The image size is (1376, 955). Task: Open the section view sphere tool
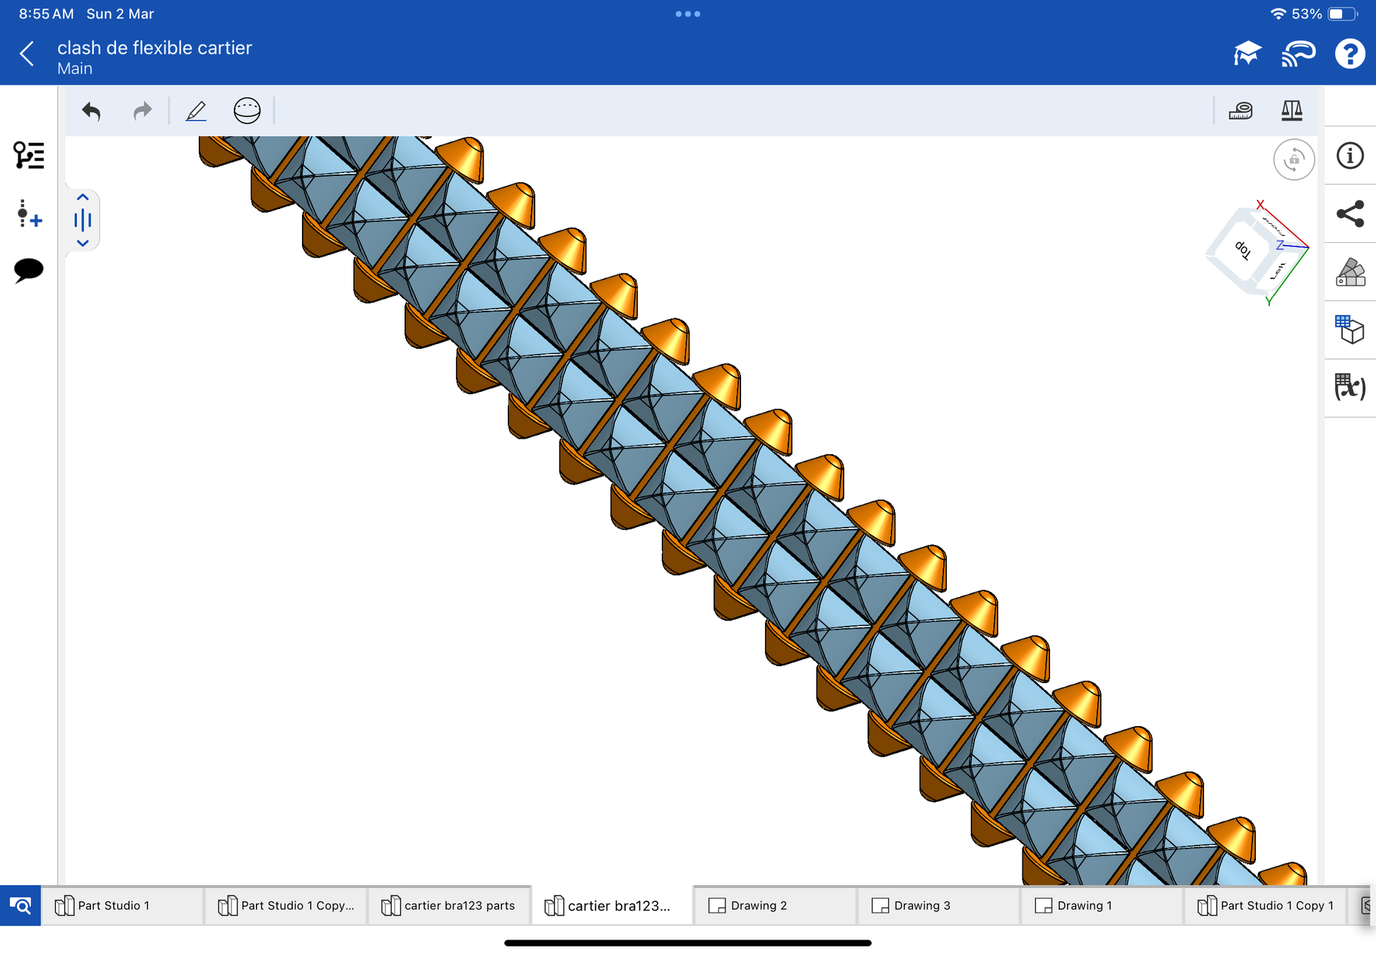(247, 111)
